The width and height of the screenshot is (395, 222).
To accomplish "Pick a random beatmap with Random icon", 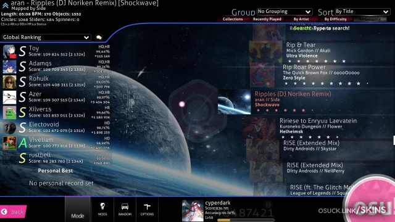I will 125,209.
